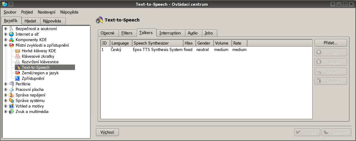The height and width of the screenshot is (141, 356).
Task: Click the Internet a síť globe icon
Action: (11, 34)
